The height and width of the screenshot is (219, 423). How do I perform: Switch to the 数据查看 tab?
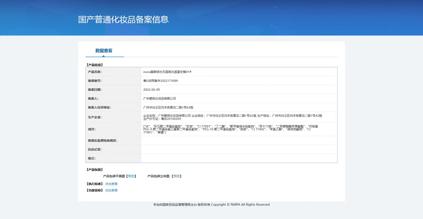point(104,51)
